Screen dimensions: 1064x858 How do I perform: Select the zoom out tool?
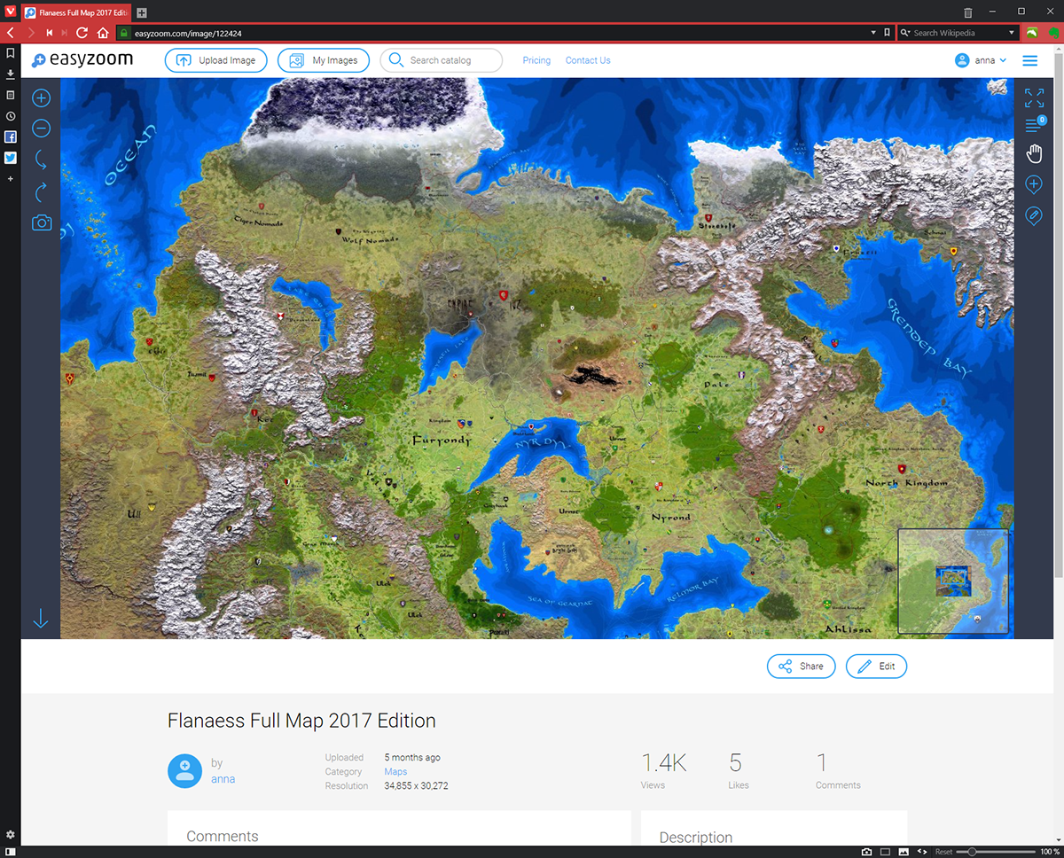pyautogui.click(x=41, y=129)
